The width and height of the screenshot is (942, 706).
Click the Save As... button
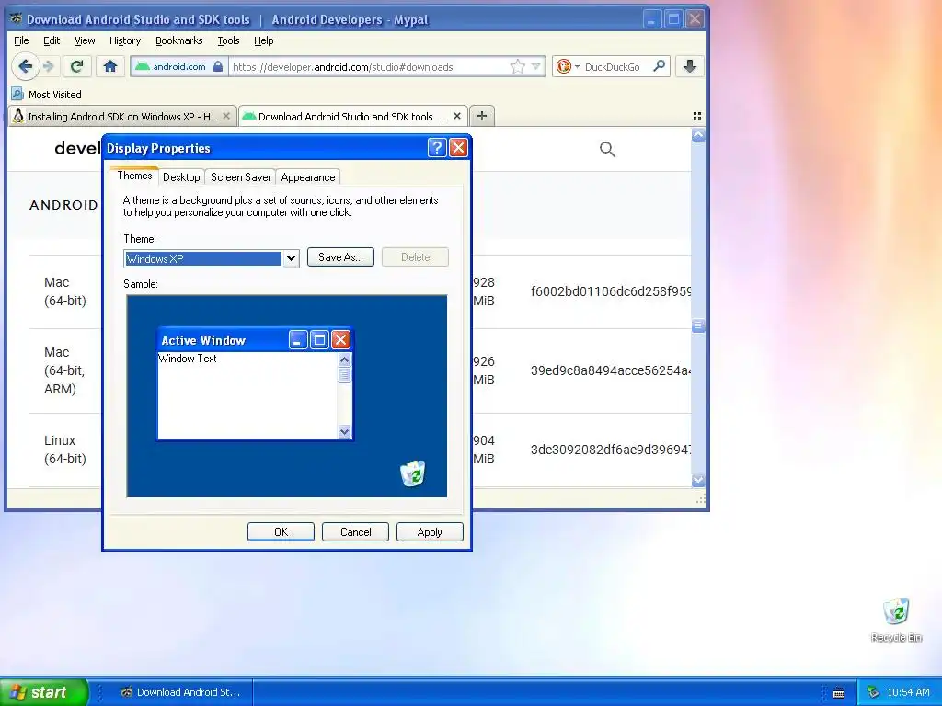click(340, 257)
